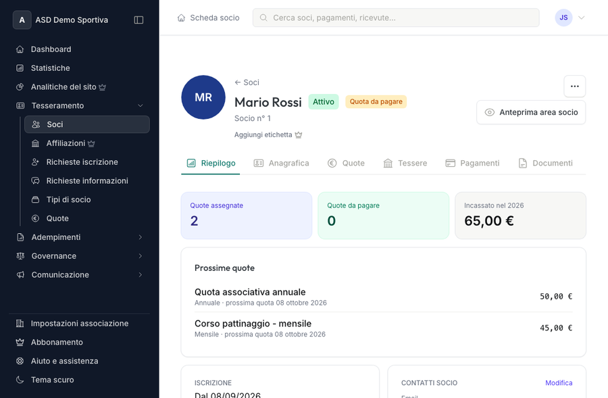Open the user menu chevron next to JS

(x=581, y=18)
